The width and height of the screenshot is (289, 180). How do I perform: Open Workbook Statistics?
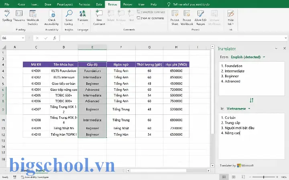click(x=33, y=18)
